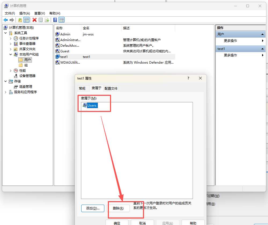268x225 pixels.
Task: Click the 删除(R) button
Action: click(x=118, y=208)
